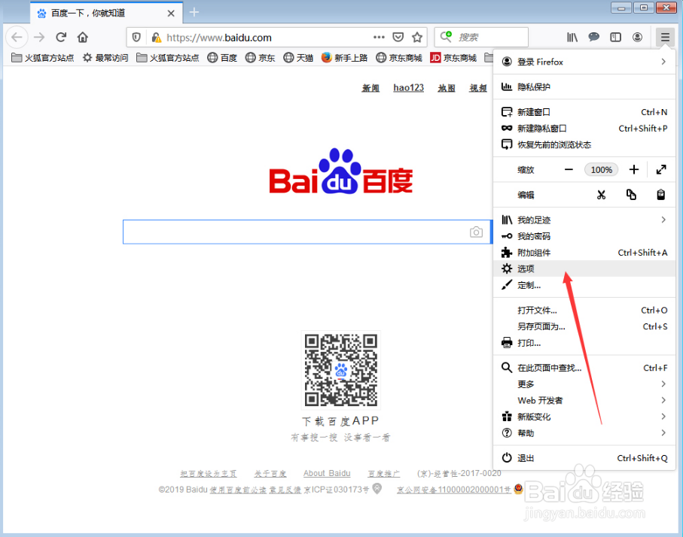683x537 pixels.
Task: Zoom in with plus button
Action: point(634,170)
